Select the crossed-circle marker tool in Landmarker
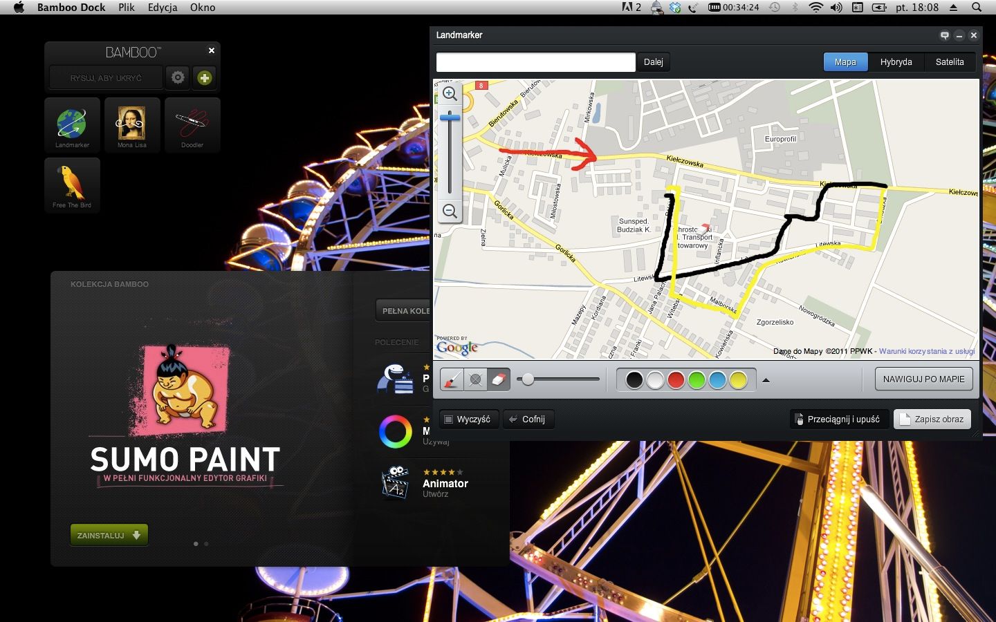This screenshot has width=996, height=622. coord(475,379)
